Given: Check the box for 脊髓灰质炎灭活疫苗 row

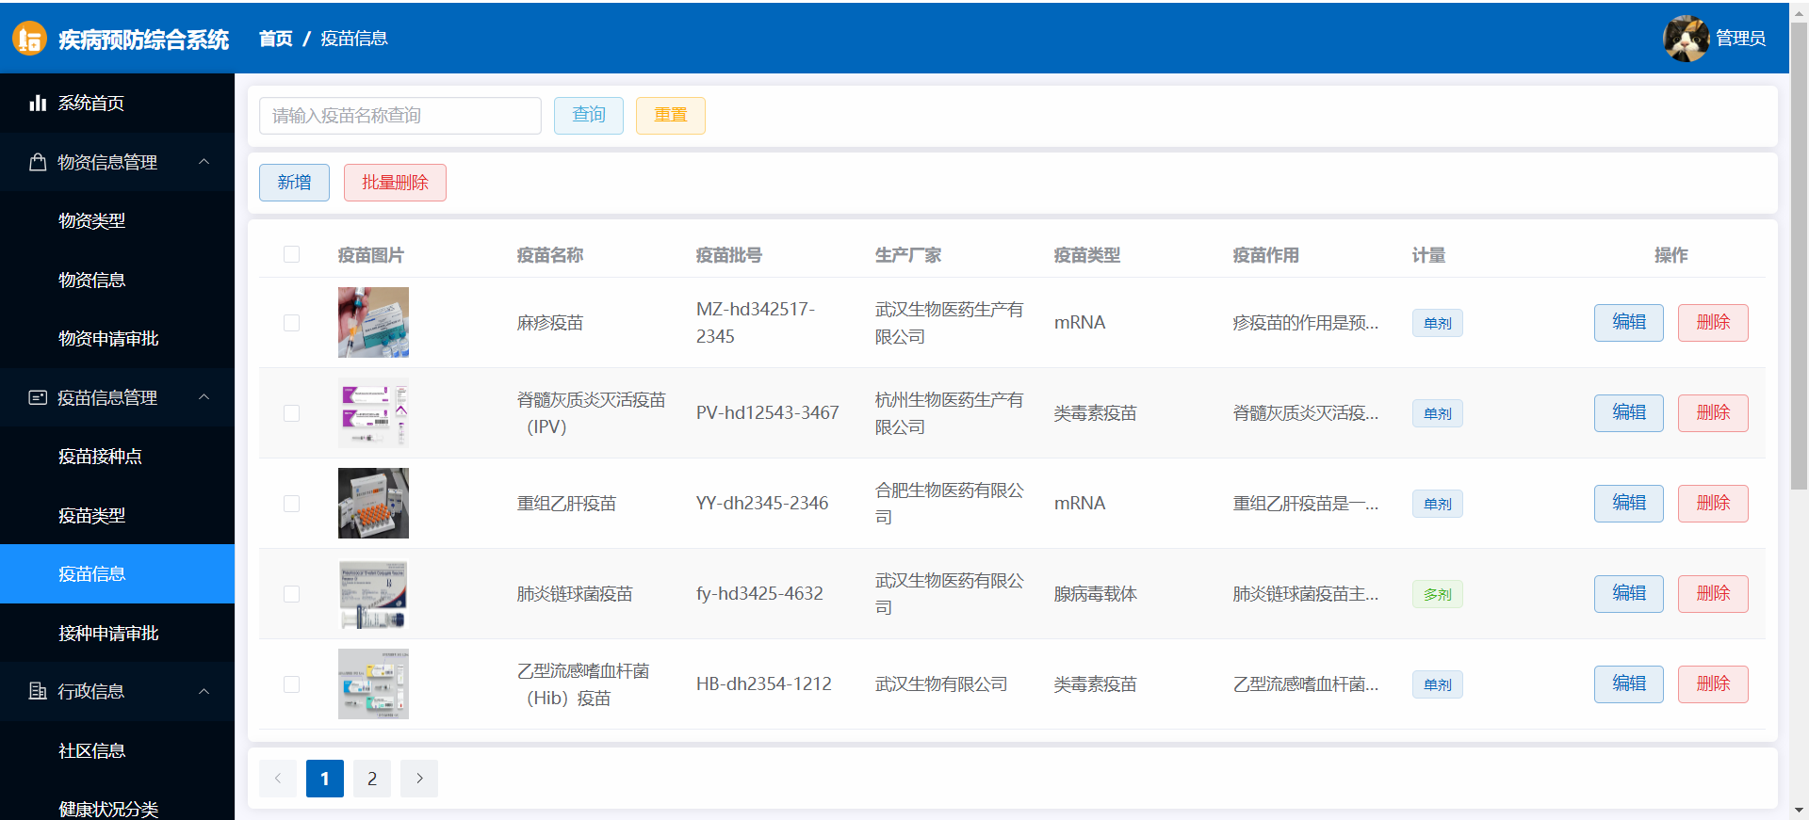Looking at the screenshot, I should point(291,413).
